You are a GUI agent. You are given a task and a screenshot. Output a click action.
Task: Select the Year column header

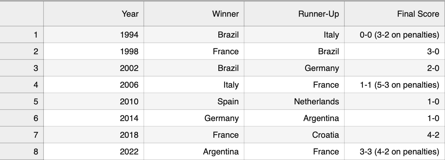coord(94,14)
